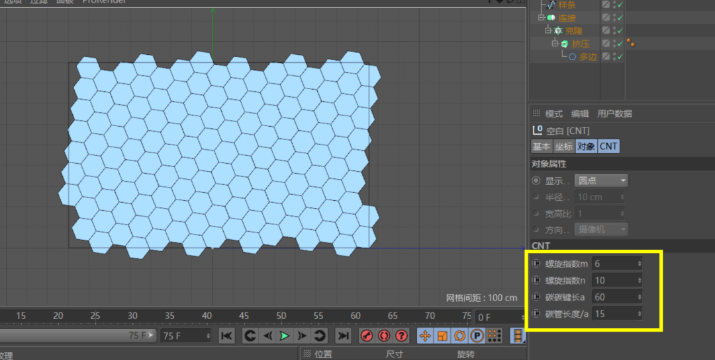Switch to the CNT tab

pos(608,147)
